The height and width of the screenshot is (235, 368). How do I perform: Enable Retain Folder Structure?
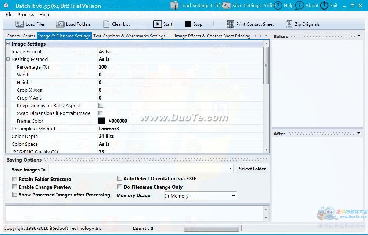[x=15, y=179]
